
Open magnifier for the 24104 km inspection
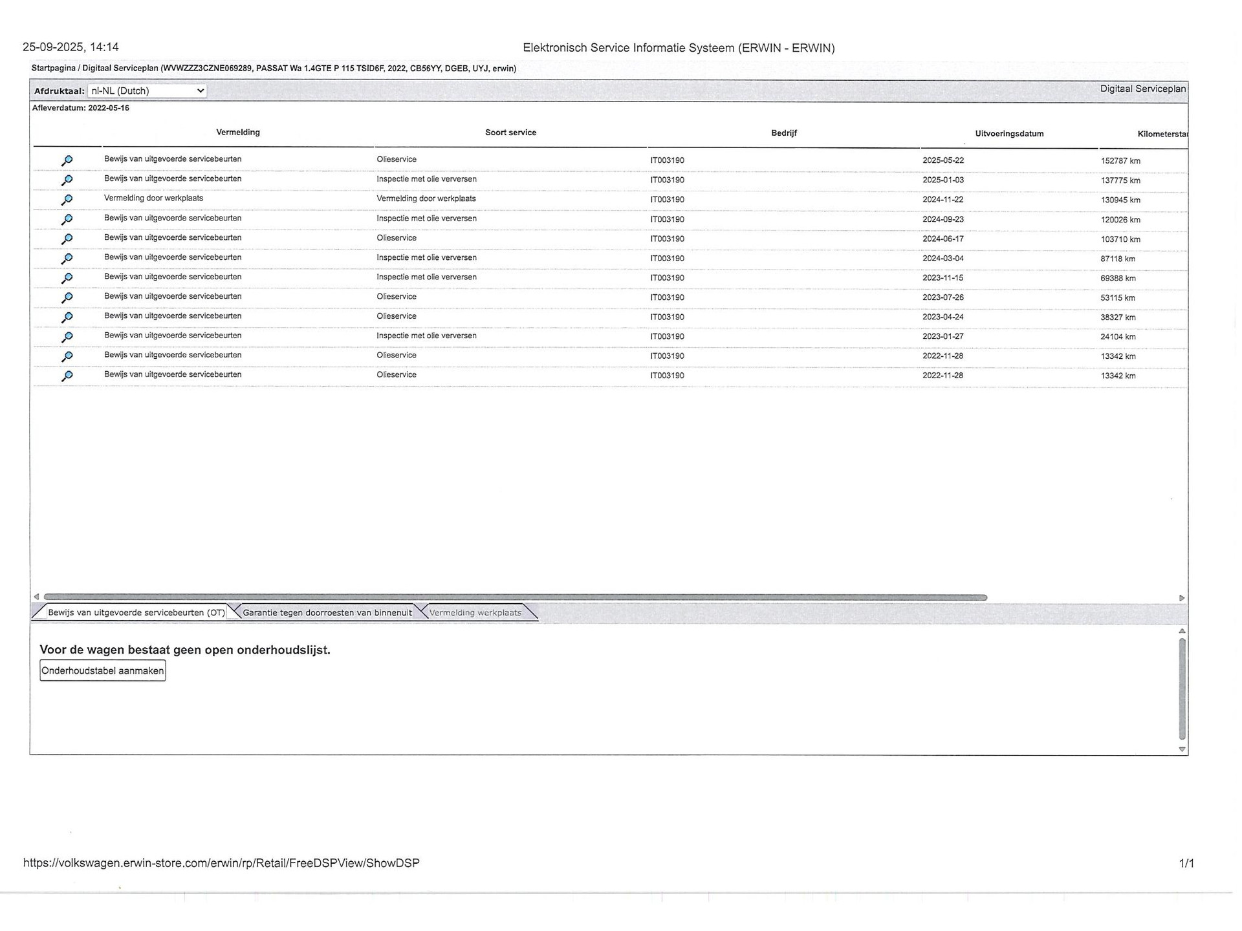click(67, 337)
